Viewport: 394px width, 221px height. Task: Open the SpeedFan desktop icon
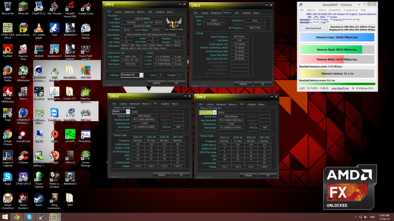[x=39, y=93]
